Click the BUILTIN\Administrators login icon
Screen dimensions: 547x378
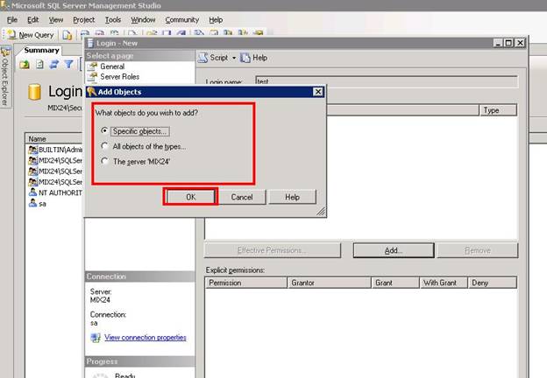point(32,150)
